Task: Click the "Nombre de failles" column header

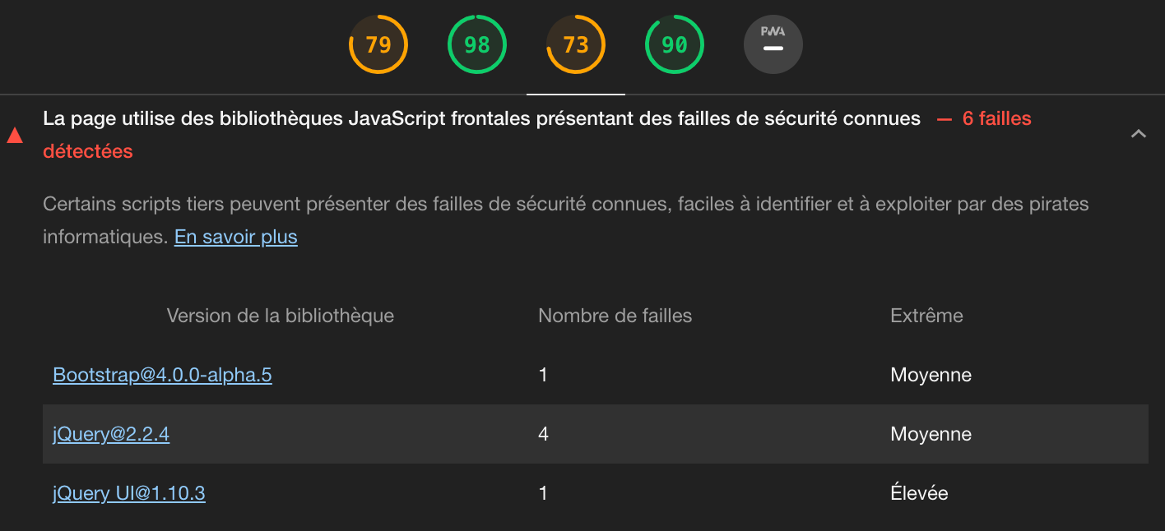Action: 615,316
